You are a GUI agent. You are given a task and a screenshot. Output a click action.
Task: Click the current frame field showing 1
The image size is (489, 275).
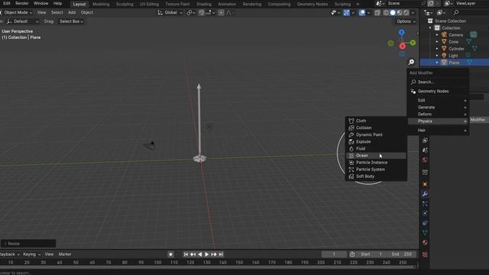(334, 254)
